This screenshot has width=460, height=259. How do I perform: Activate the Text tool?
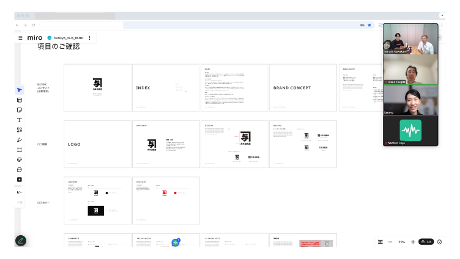pyautogui.click(x=20, y=120)
